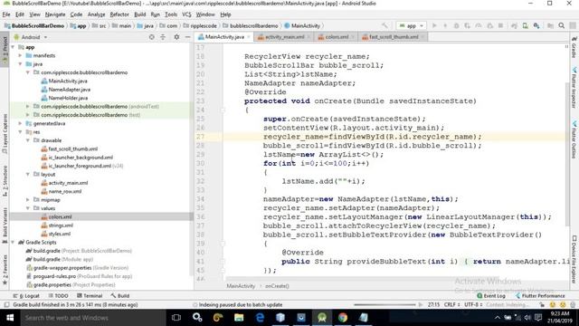Click the indexing progress bar in status bar

(384, 305)
